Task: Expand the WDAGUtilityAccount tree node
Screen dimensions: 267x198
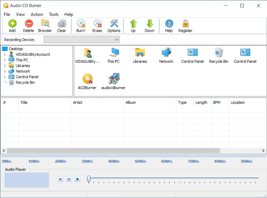Action: click(5, 54)
